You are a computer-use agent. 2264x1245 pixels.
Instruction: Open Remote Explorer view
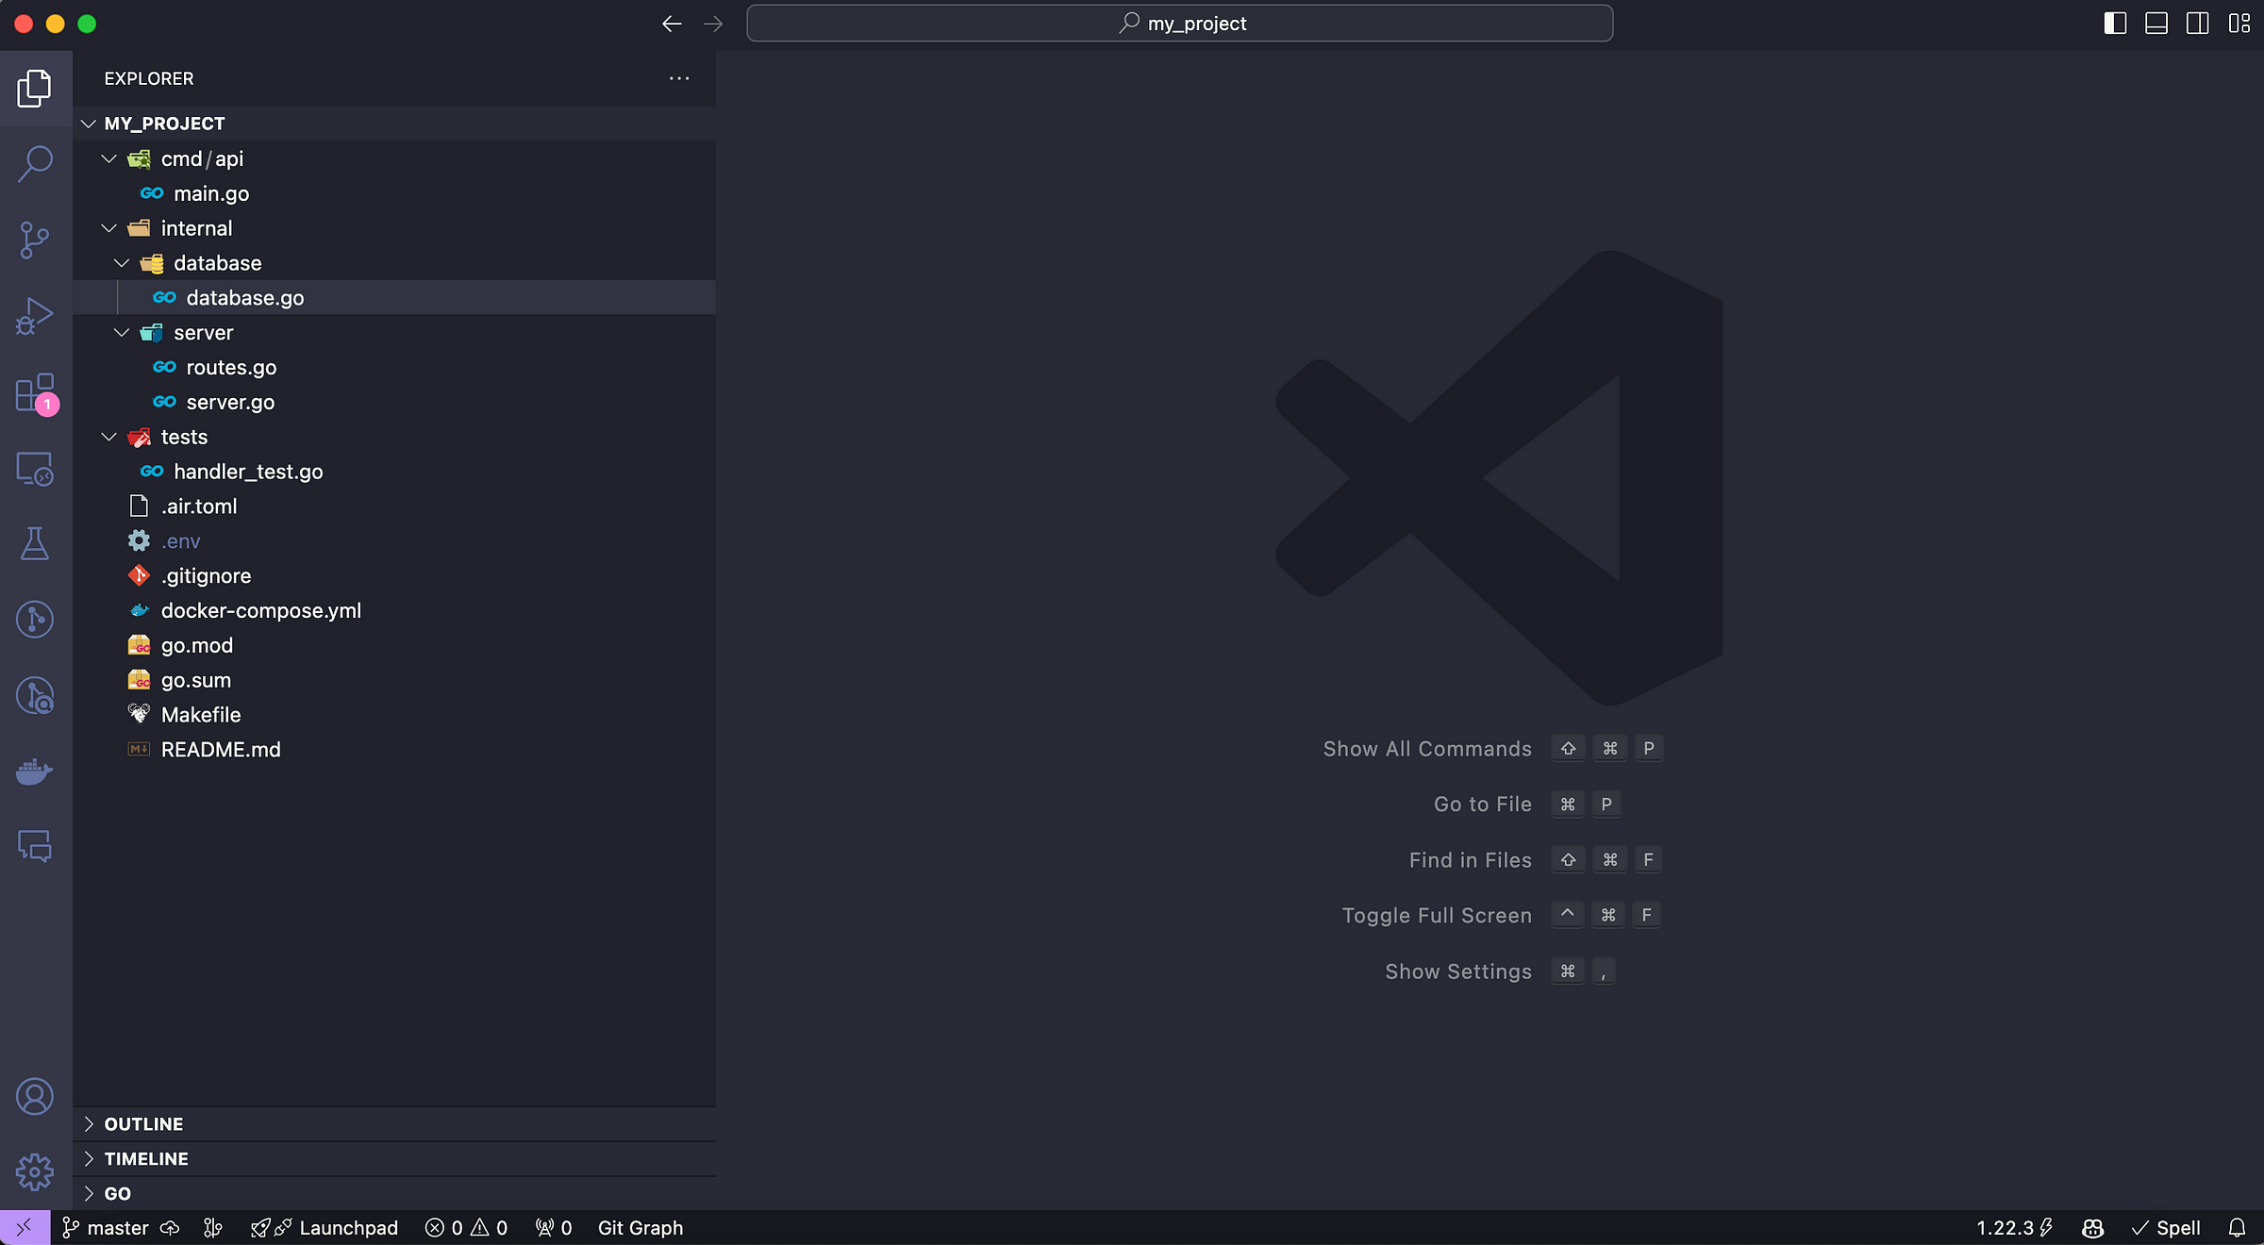(x=35, y=469)
